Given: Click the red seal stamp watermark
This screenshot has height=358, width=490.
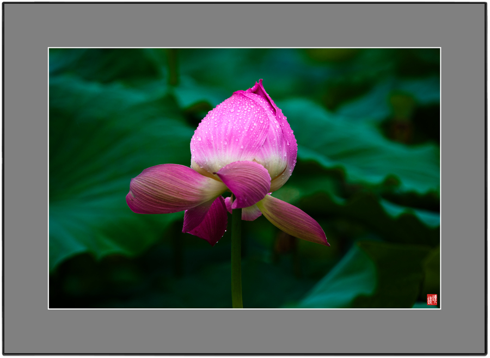Looking at the screenshot, I should [x=432, y=299].
